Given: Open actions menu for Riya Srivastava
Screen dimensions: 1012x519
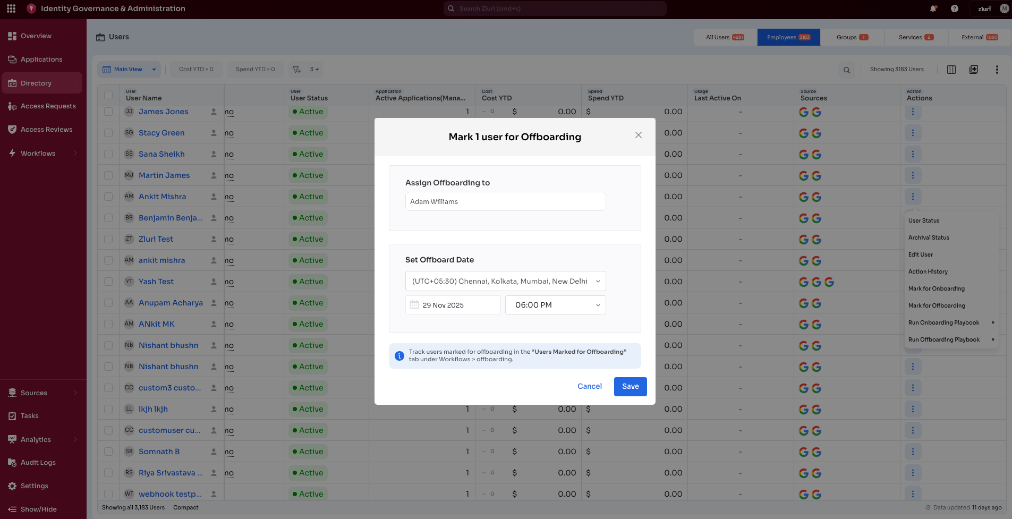Looking at the screenshot, I should 913,473.
